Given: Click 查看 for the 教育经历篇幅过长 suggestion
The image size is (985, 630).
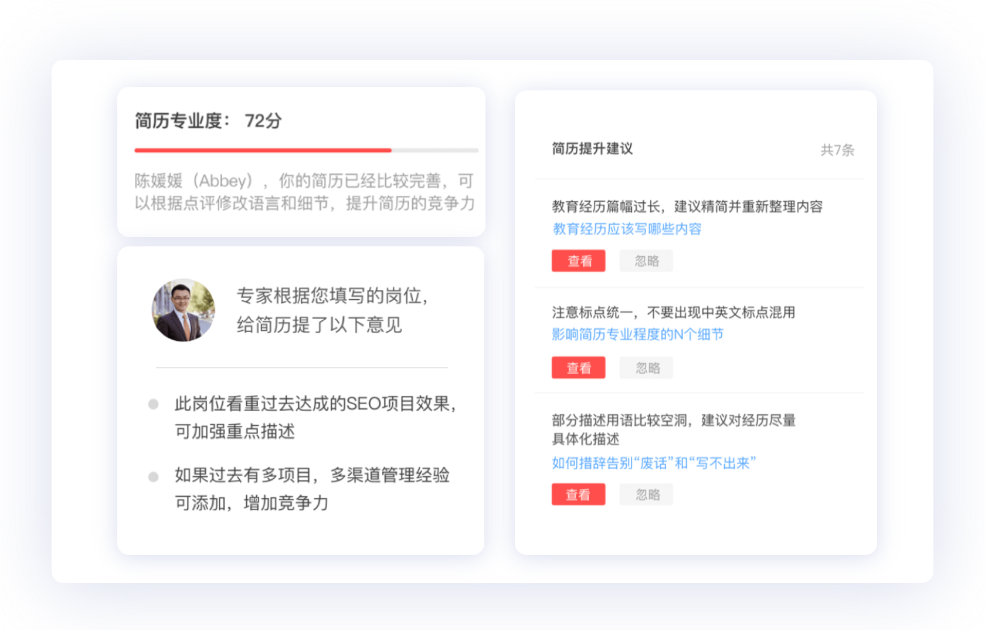Looking at the screenshot, I should 578,260.
